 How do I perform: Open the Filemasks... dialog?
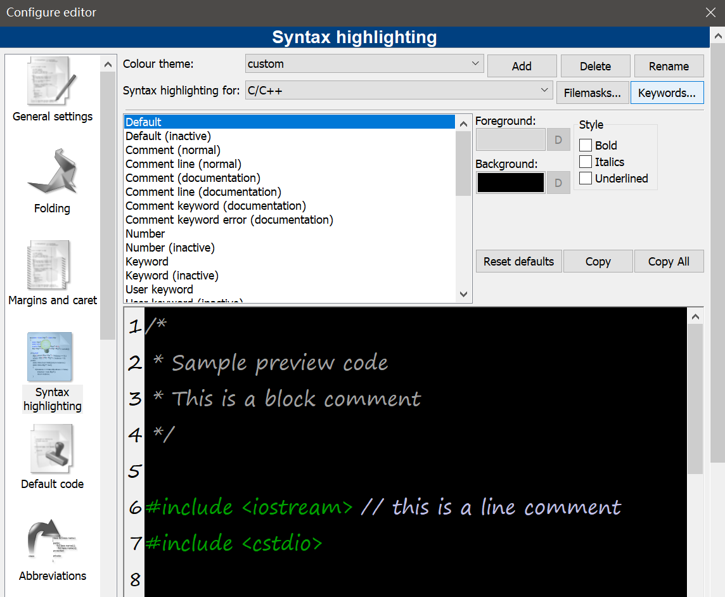tap(592, 93)
